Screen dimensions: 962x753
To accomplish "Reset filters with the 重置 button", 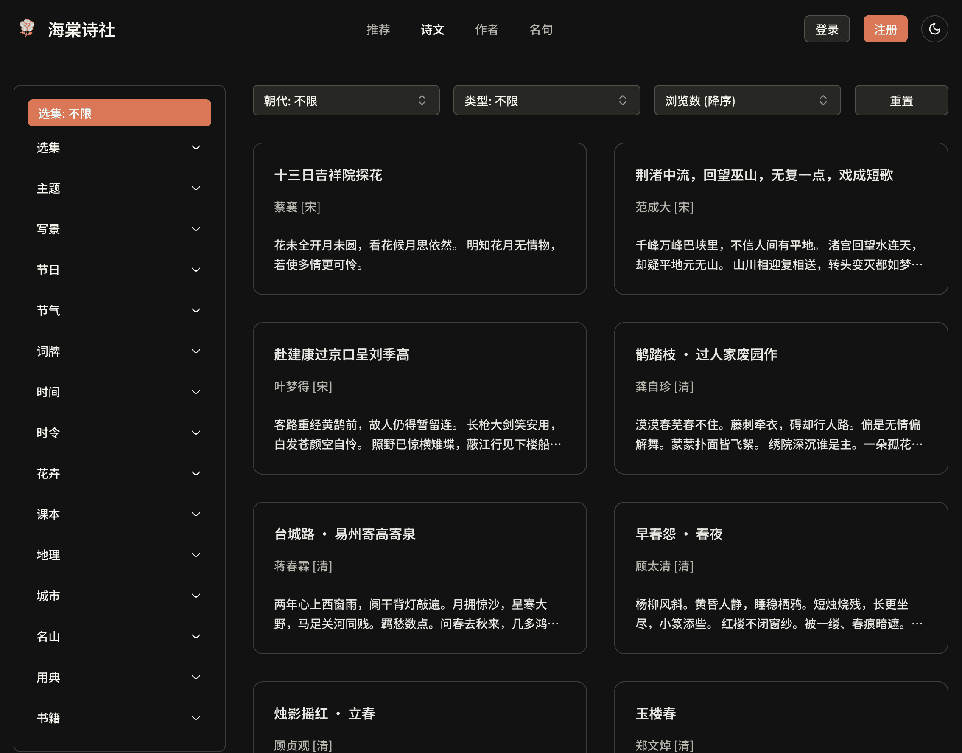I will (x=901, y=101).
